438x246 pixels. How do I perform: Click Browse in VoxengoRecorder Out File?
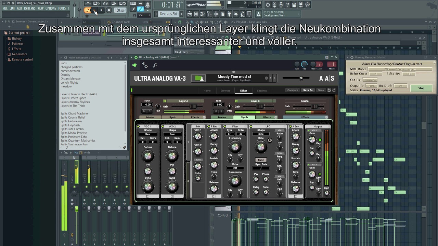click(370, 80)
